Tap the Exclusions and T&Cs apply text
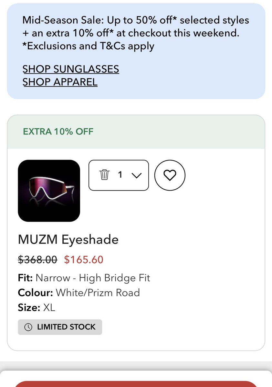Viewport: 272px width, 387px height. click(x=88, y=46)
